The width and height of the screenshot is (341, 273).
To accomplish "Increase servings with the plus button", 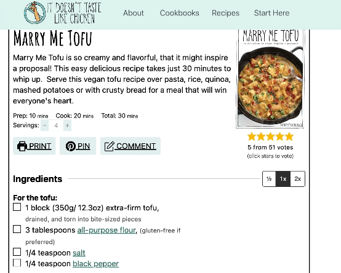I will coord(68,125).
